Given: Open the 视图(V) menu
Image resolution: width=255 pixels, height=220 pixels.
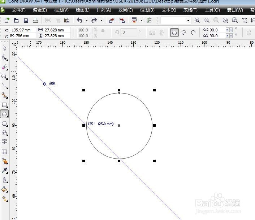Looking at the screenshot, I should coord(61,10).
